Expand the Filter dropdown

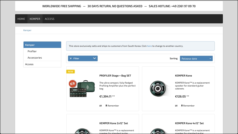click(83, 59)
